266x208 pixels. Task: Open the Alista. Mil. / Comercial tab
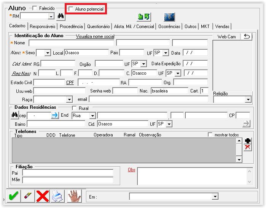click(x=134, y=27)
